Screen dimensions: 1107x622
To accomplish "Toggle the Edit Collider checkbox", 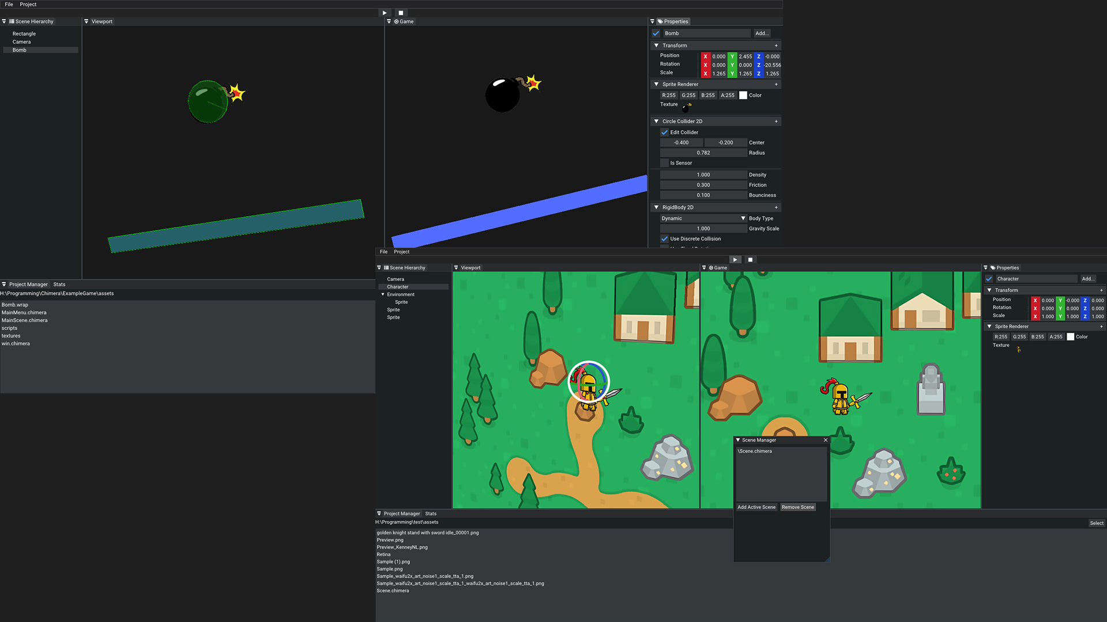I will click(665, 132).
